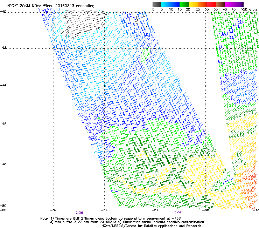Click the yellow 20-25 knots legend swatch

coord(193,4)
